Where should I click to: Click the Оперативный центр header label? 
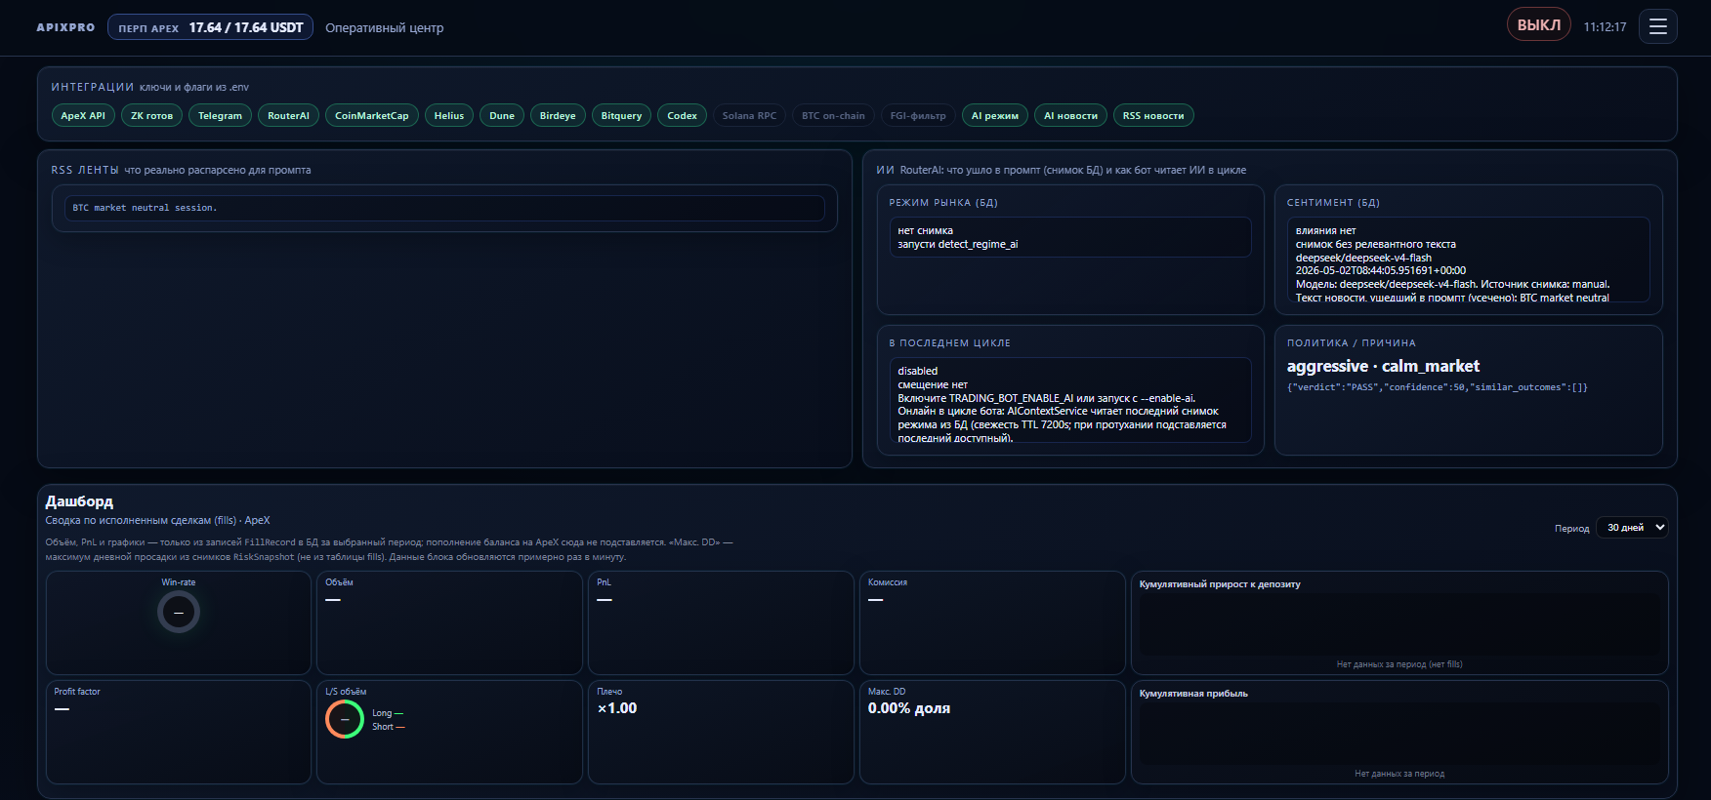(x=384, y=27)
